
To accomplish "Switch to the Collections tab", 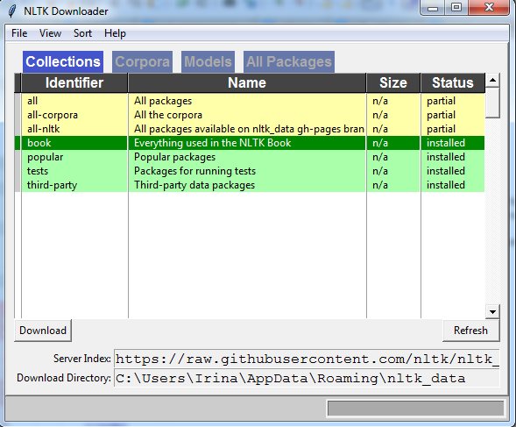I will [63, 61].
